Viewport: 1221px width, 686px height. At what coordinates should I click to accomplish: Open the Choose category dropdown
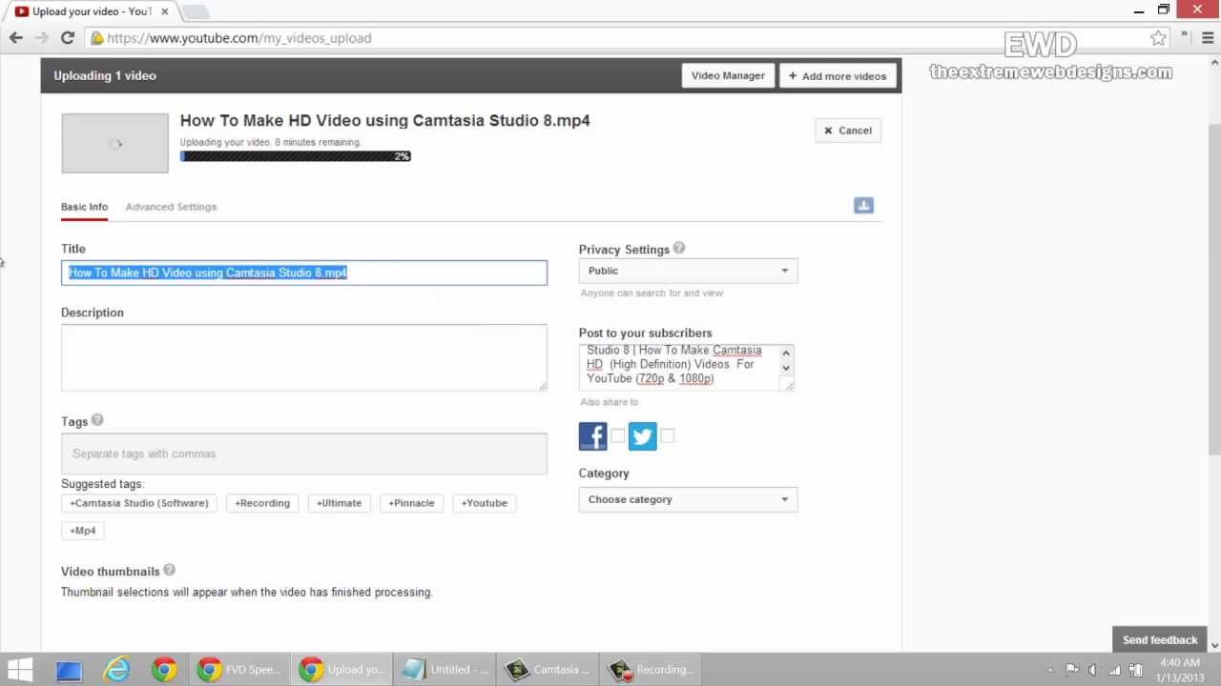point(688,499)
